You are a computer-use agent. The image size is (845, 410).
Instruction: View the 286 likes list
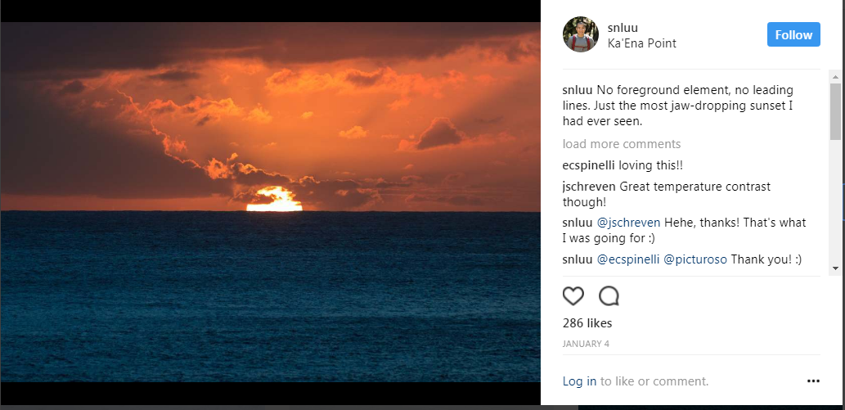[587, 323]
